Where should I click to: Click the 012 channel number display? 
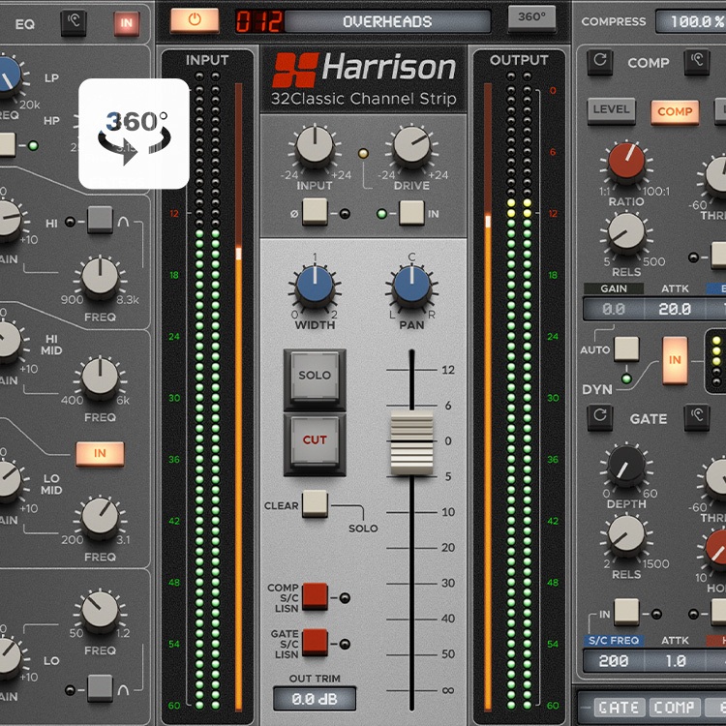pos(258,21)
